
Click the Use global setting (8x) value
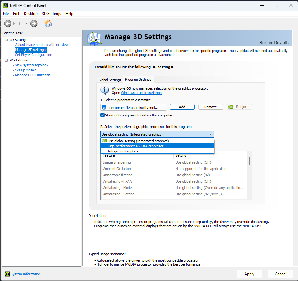(192, 175)
